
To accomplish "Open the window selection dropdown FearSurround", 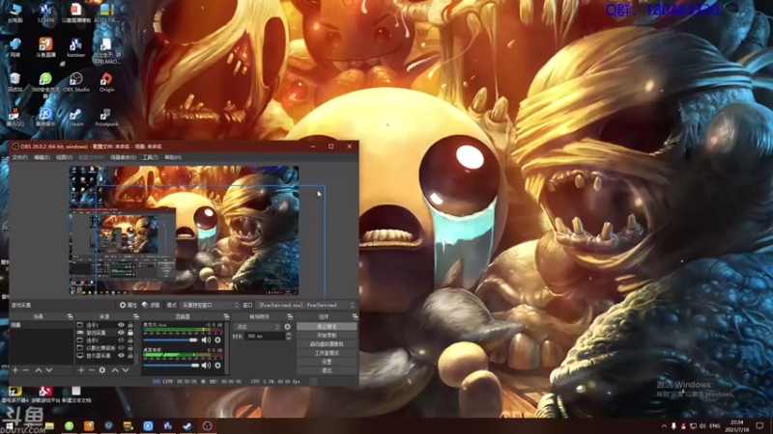I will (305, 305).
